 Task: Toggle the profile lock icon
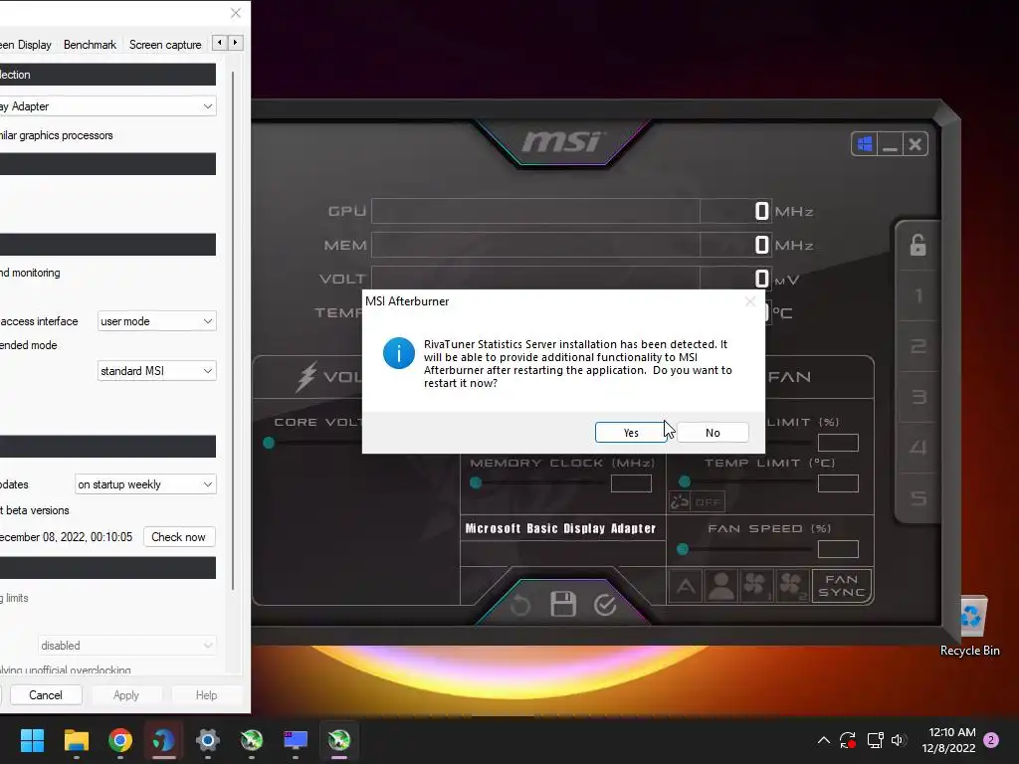pos(917,245)
